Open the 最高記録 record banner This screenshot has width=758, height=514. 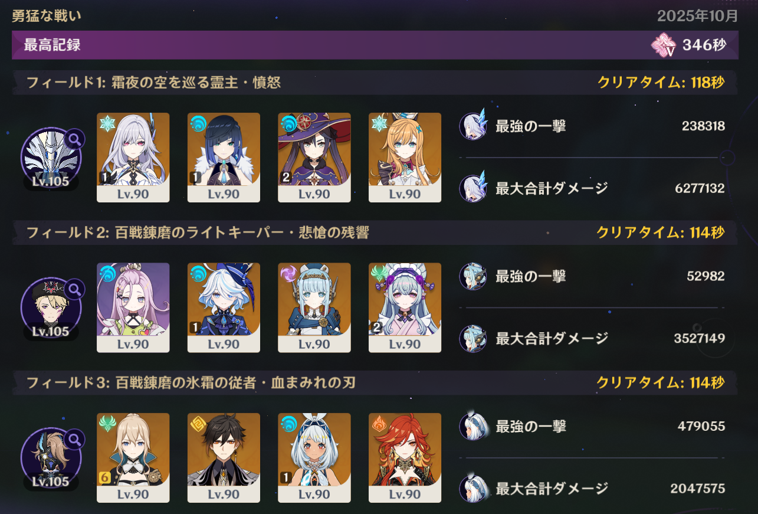(x=375, y=45)
